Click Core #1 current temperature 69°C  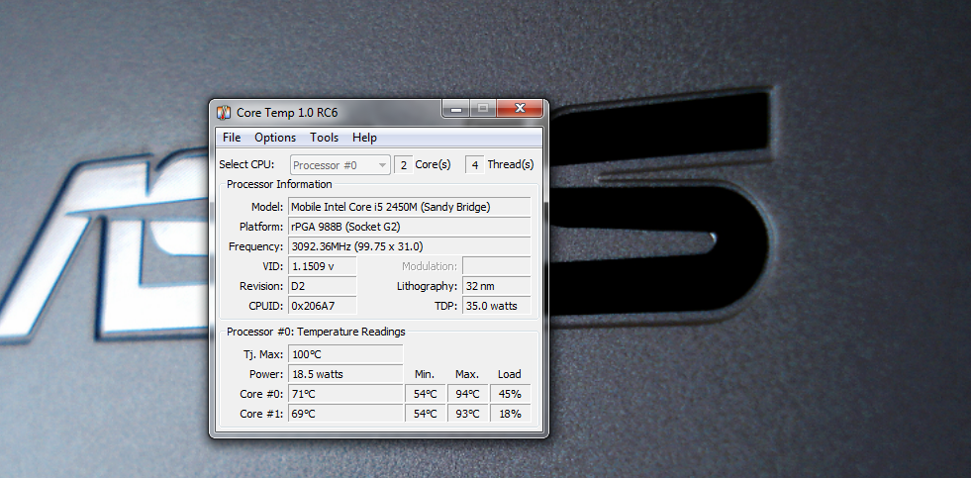tap(345, 414)
